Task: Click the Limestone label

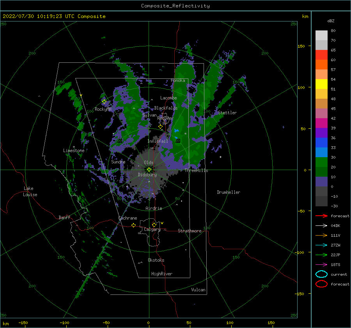Action: pyautogui.click(x=74, y=151)
